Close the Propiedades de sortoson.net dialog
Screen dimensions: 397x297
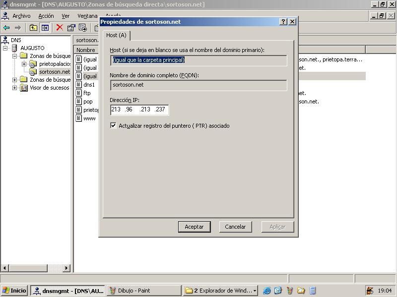292,21
